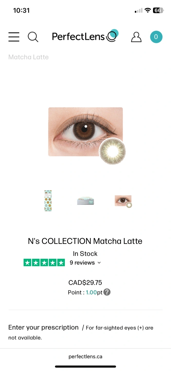The image size is (171, 371).
Task: Tap the 1.00 points value link
Action: point(91,292)
